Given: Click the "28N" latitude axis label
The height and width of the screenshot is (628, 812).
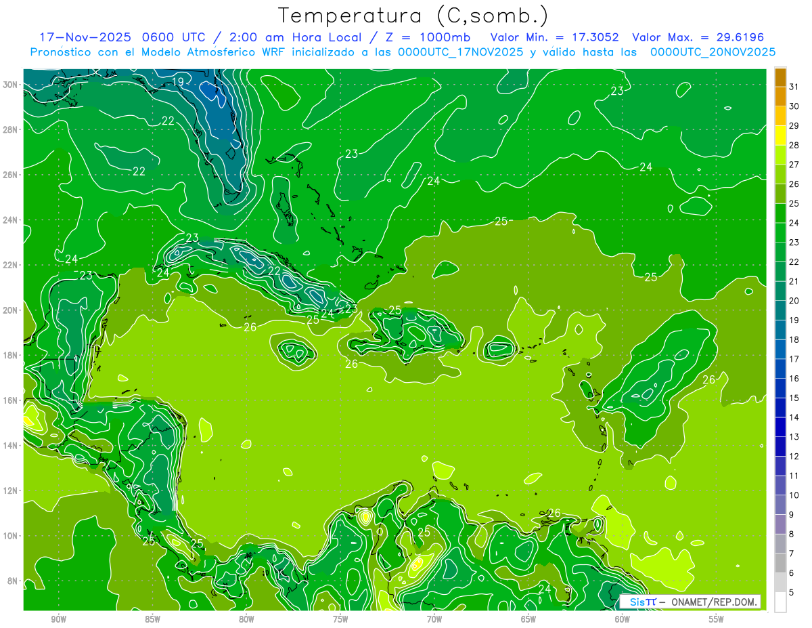Looking at the screenshot, I should [x=12, y=129].
